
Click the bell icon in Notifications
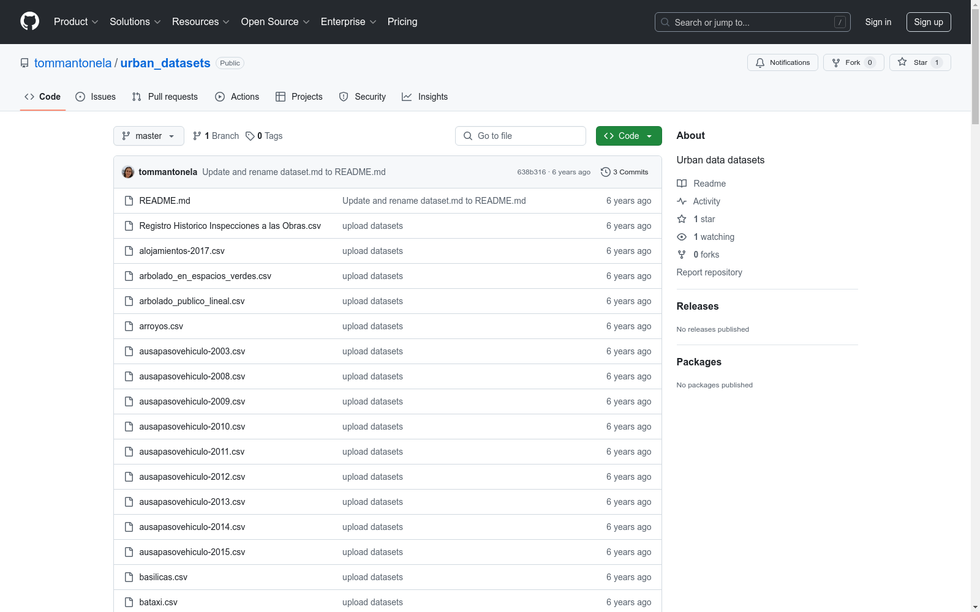[x=760, y=62]
